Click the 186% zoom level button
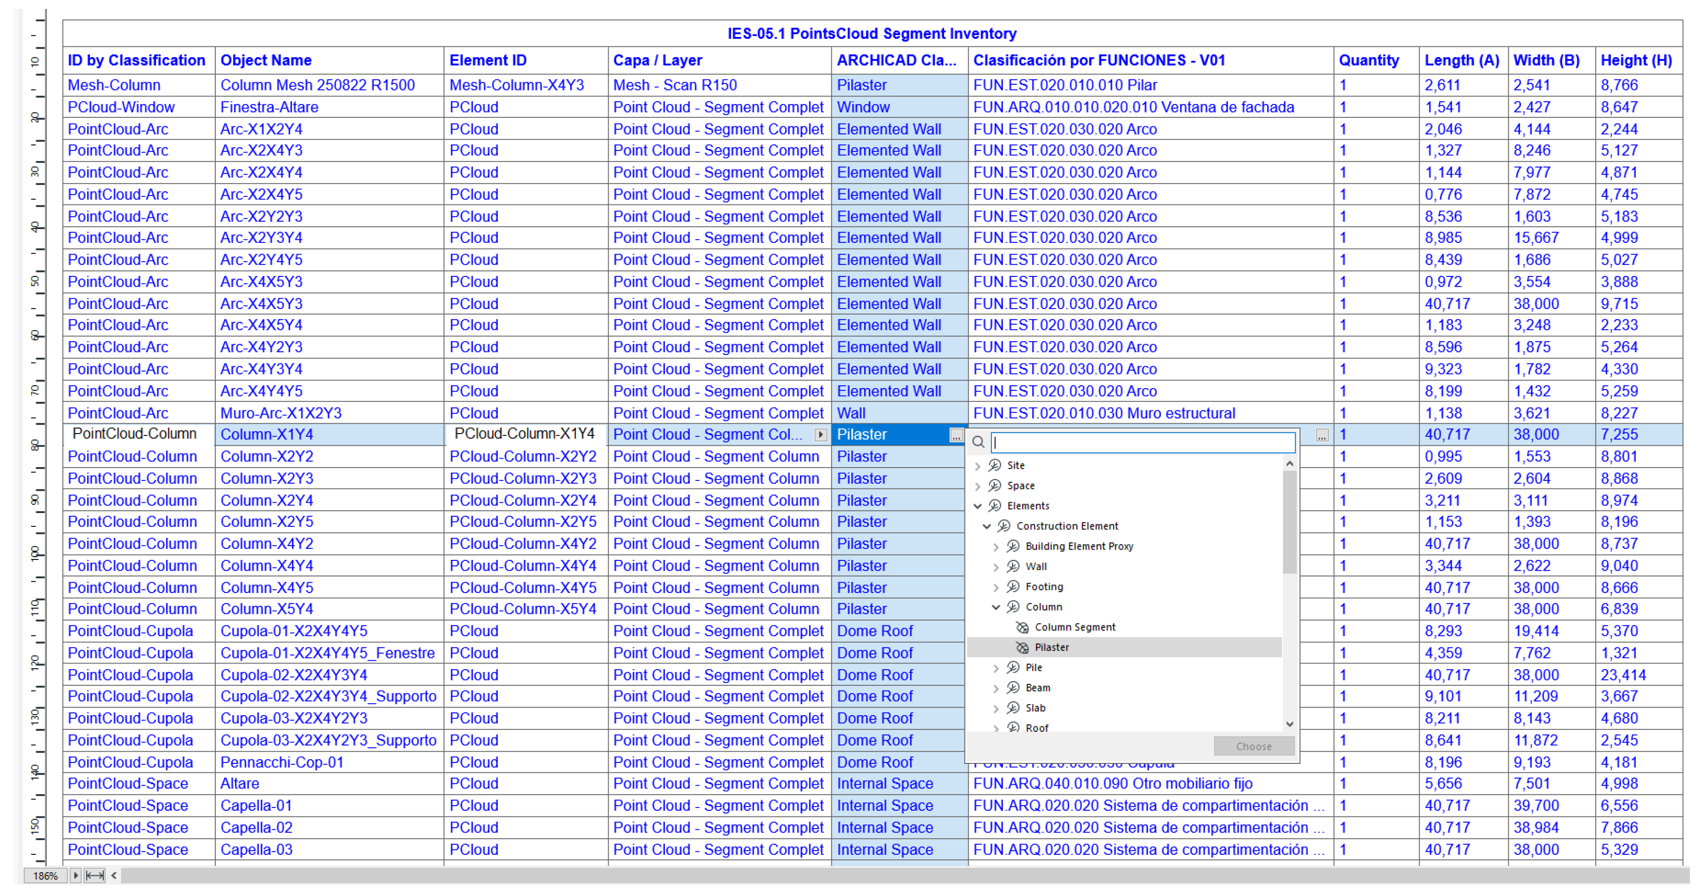Screen dimensions: 1698x895 coord(45,875)
